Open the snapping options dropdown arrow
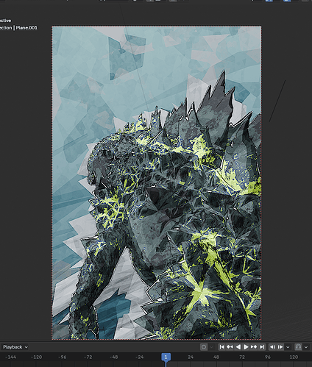 [x=306, y=347]
